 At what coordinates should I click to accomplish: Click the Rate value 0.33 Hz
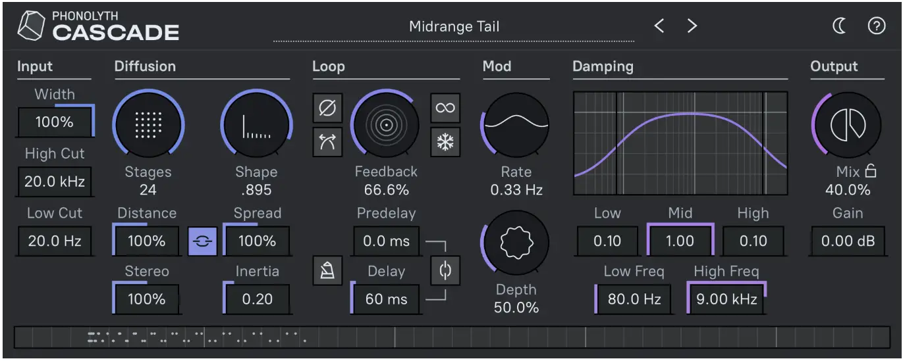[516, 190]
